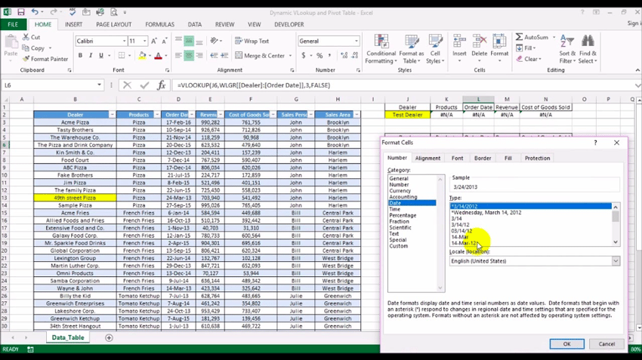642x360 pixels.
Task: Toggle center horizontal alignment
Action: 189,55
